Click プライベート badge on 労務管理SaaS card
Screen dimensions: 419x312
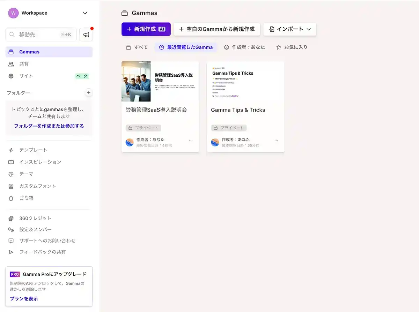click(144, 128)
